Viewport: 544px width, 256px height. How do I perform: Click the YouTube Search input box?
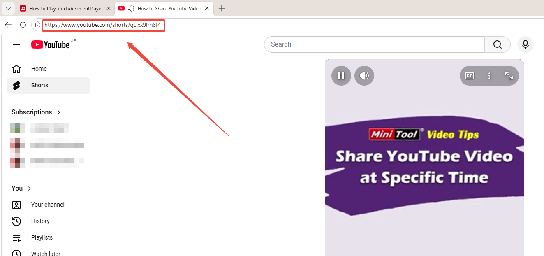[374, 44]
